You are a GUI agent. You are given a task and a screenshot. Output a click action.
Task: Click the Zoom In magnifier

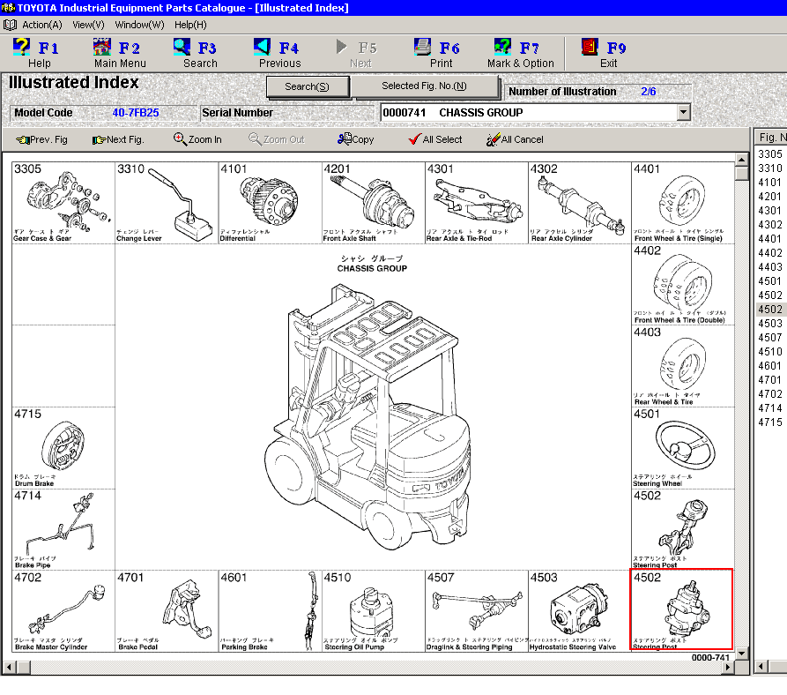(x=180, y=138)
